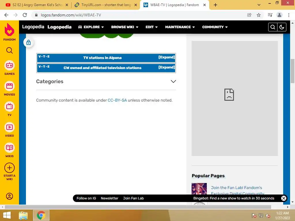Open the muted volume tray icon

[268, 215]
